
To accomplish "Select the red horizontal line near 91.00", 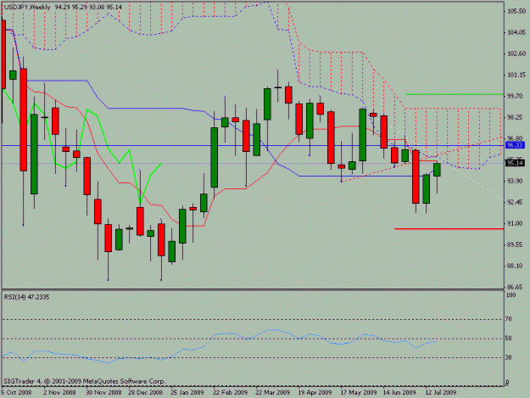I will pyautogui.click(x=449, y=229).
